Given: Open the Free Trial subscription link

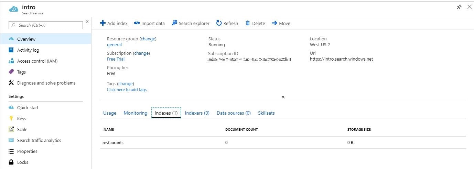Looking at the screenshot, I should pyautogui.click(x=116, y=59).
